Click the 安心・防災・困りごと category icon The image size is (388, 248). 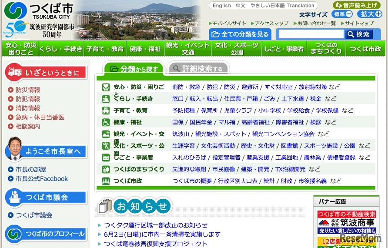click(x=106, y=87)
